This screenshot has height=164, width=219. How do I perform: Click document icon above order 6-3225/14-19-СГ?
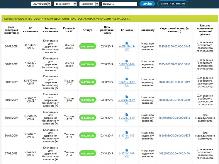tap(127, 79)
